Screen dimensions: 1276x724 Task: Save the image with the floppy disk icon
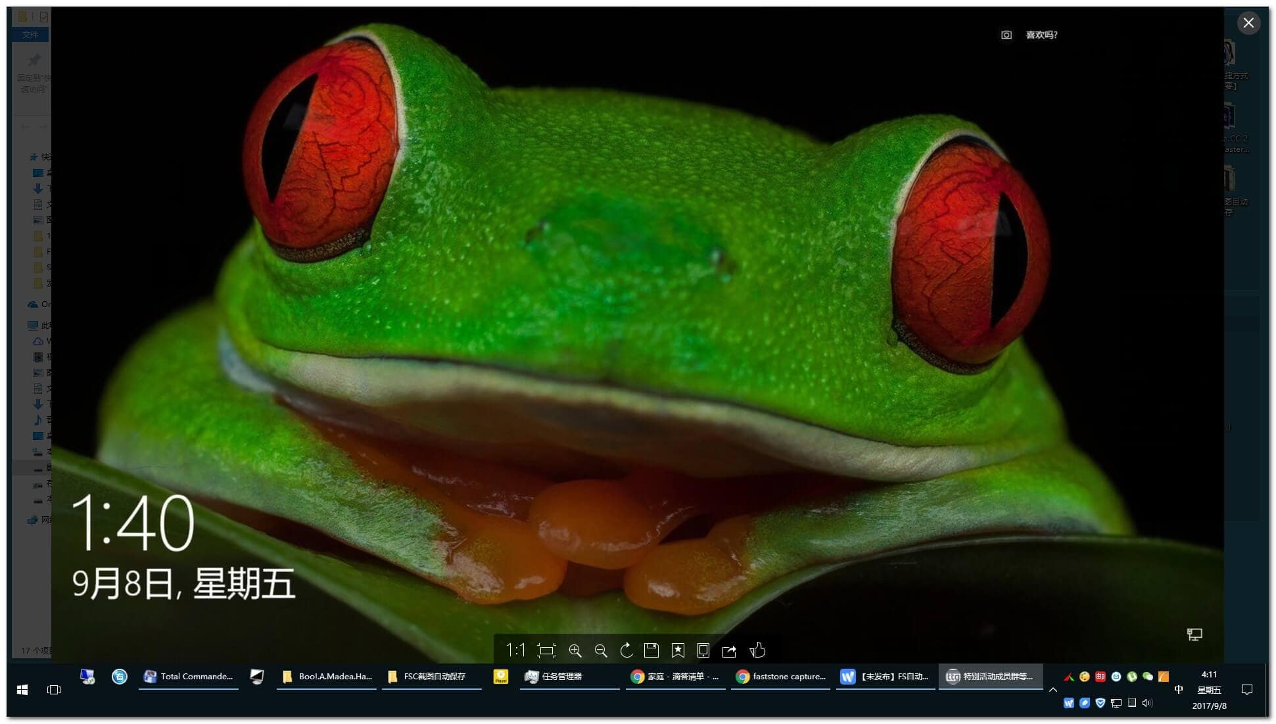pos(651,650)
